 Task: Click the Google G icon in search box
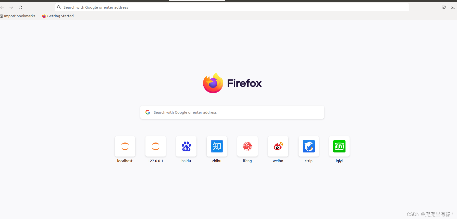pos(148,112)
